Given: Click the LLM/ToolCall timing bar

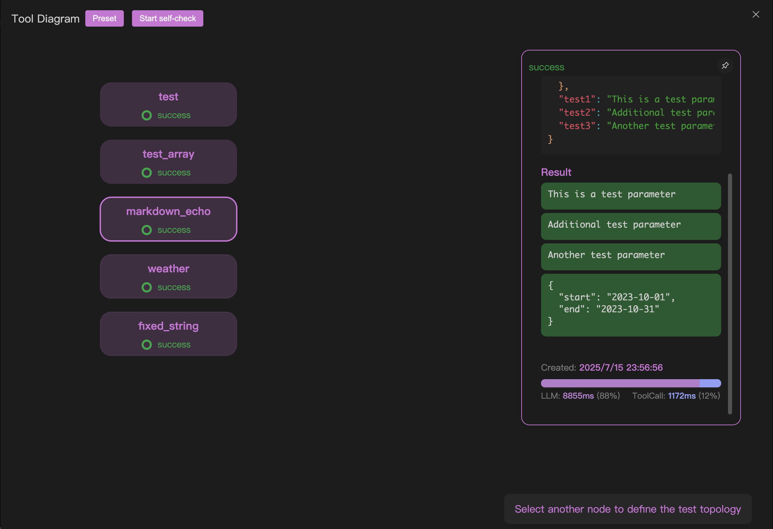Looking at the screenshot, I should pyautogui.click(x=630, y=383).
